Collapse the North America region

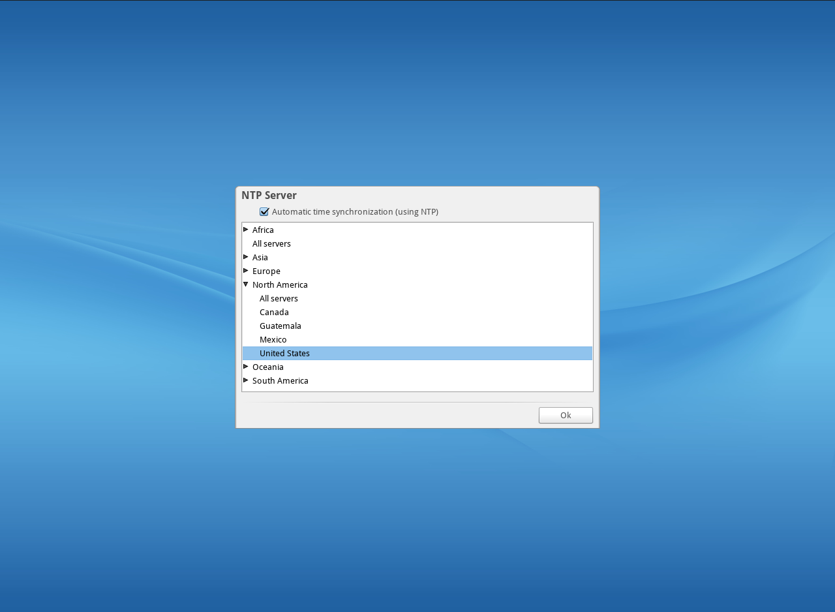click(x=245, y=284)
